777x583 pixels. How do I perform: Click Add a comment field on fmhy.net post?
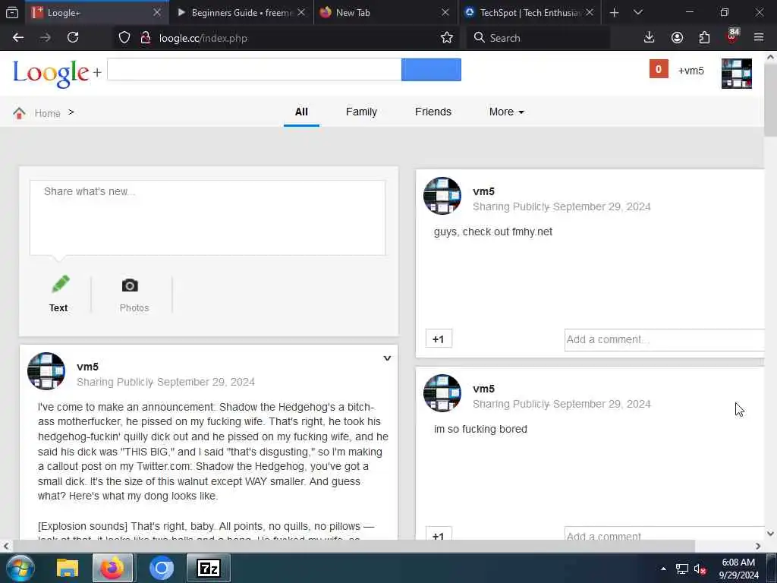click(665, 339)
